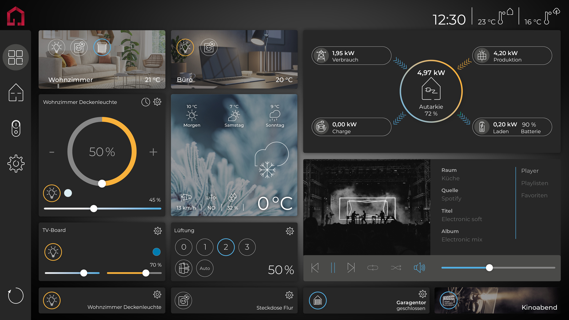
Task: Skip to the next track
Action: point(351,268)
